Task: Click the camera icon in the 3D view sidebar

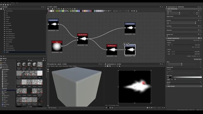Action: click(48, 69)
